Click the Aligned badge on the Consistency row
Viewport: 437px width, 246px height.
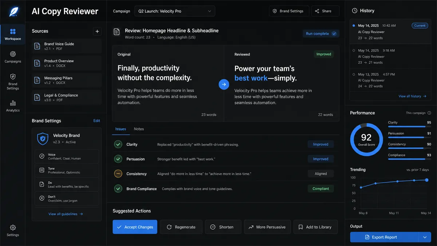click(x=320, y=174)
